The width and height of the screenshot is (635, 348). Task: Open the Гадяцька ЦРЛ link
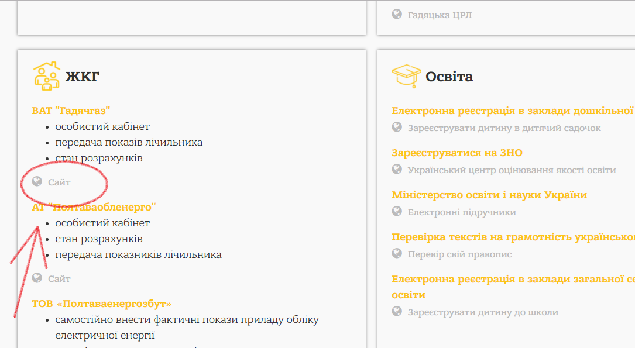coord(440,15)
